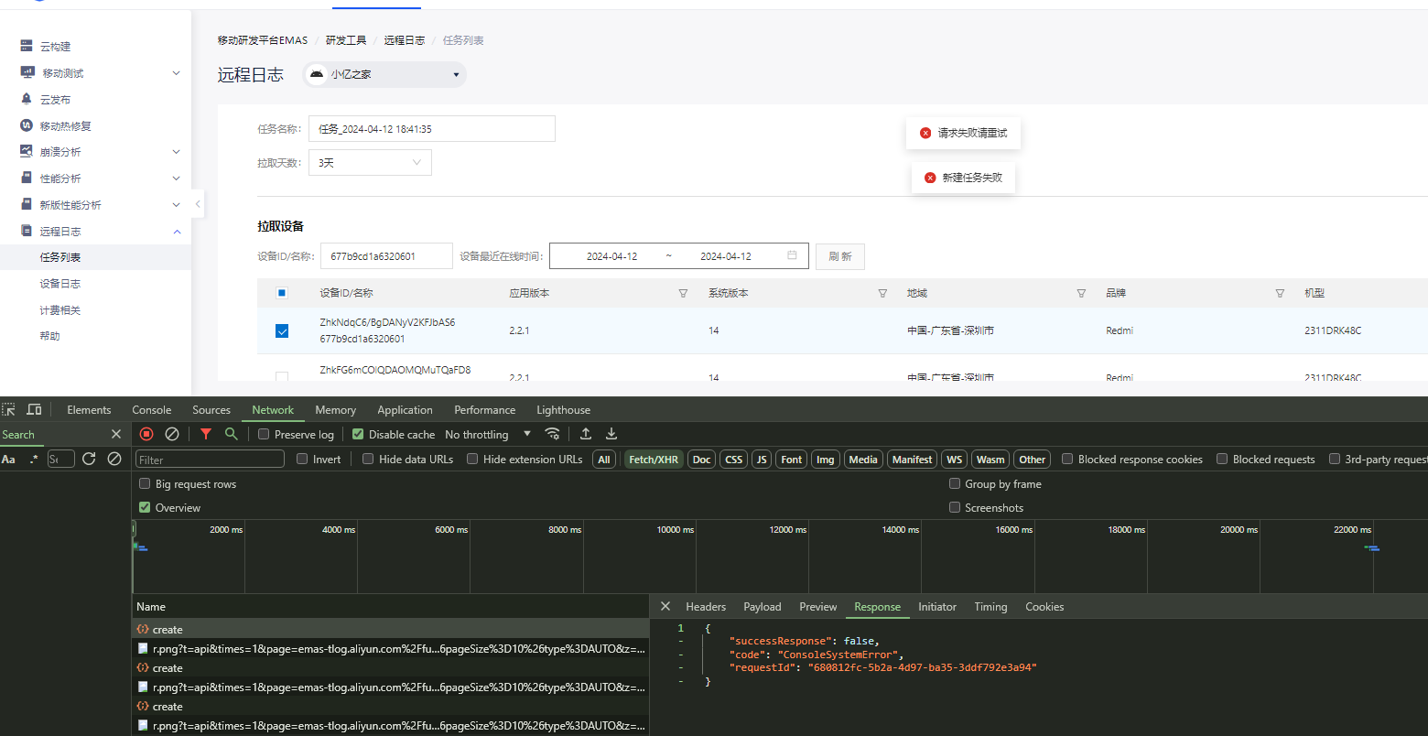This screenshot has height=736, width=1428.
Task: Toggle the red filter funnel icon
Action: coord(206,434)
